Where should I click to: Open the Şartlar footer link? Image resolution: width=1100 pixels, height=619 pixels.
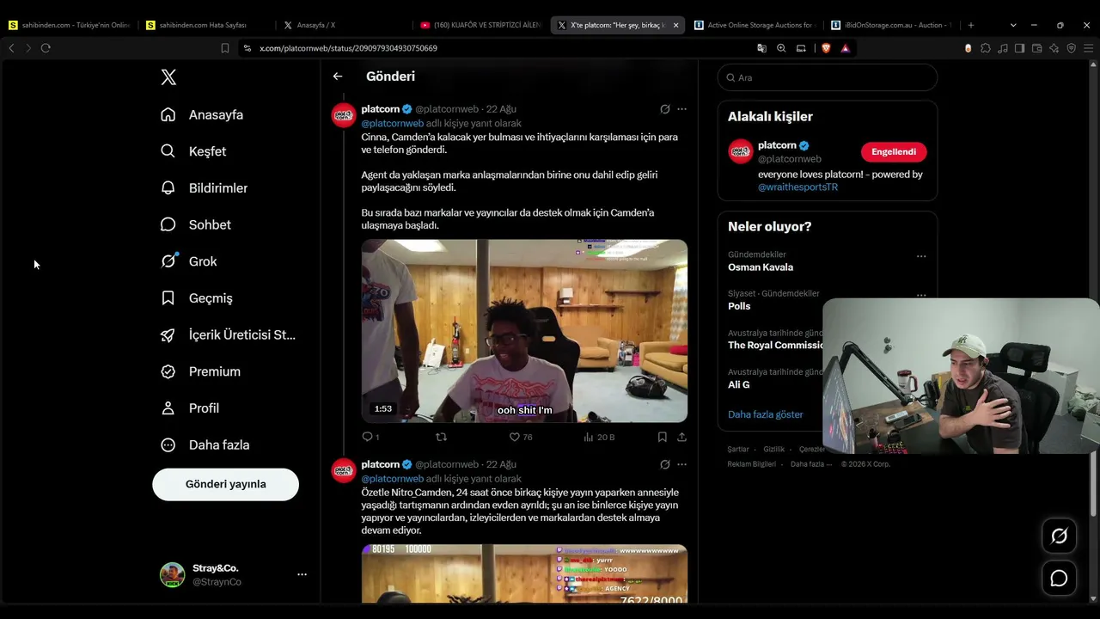pos(738,450)
